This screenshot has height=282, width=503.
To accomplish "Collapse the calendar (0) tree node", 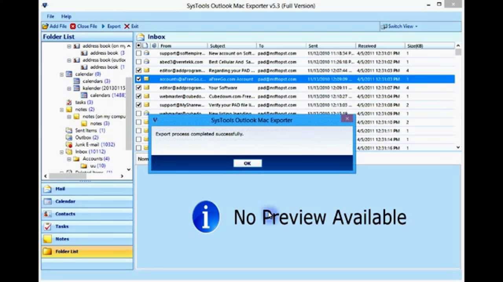I will [x=62, y=74].
